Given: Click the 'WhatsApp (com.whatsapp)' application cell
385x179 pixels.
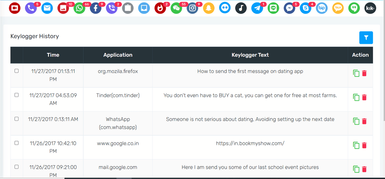Looking at the screenshot, I should (x=118, y=123).
